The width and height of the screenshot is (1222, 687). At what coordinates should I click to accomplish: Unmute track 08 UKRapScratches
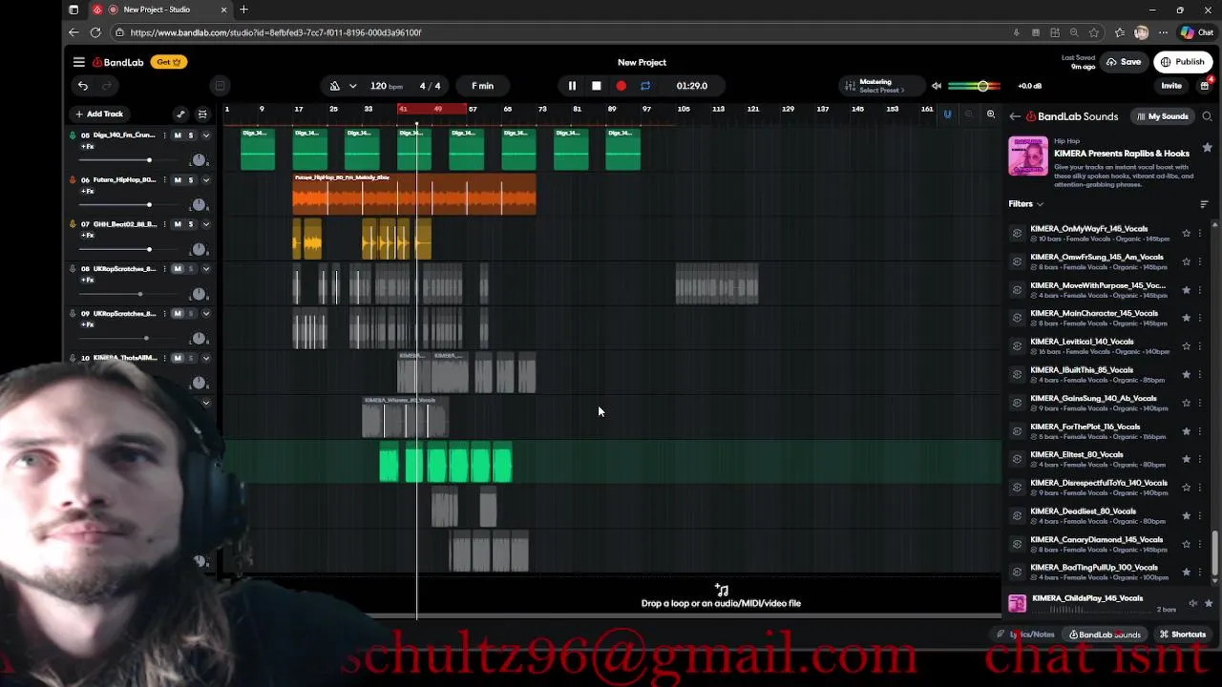click(x=178, y=269)
